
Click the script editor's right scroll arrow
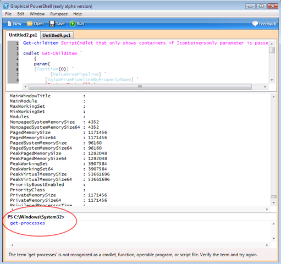click(x=265, y=86)
